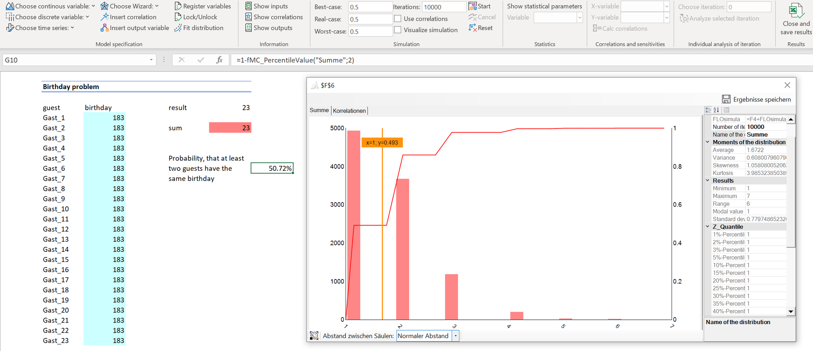Click the Choose Wizard icon
The height and width of the screenshot is (351, 813).
point(104,6)
